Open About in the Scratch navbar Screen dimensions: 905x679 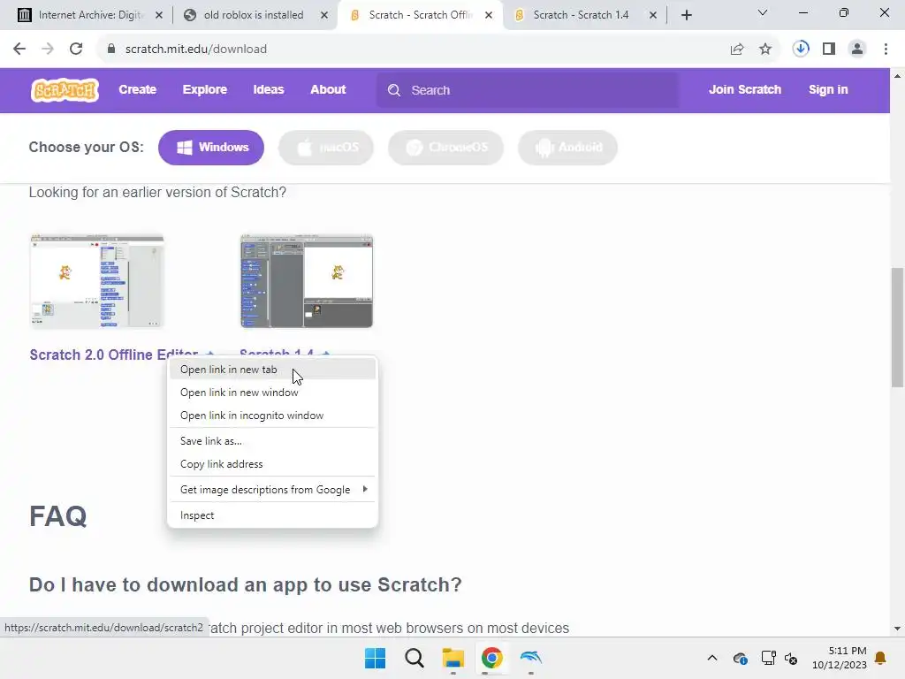(x=328, y=89)
